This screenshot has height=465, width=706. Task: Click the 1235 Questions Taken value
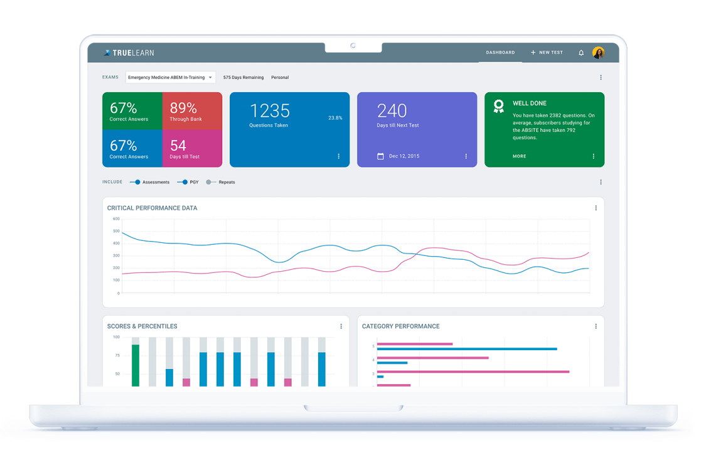(x=270, y=110)
